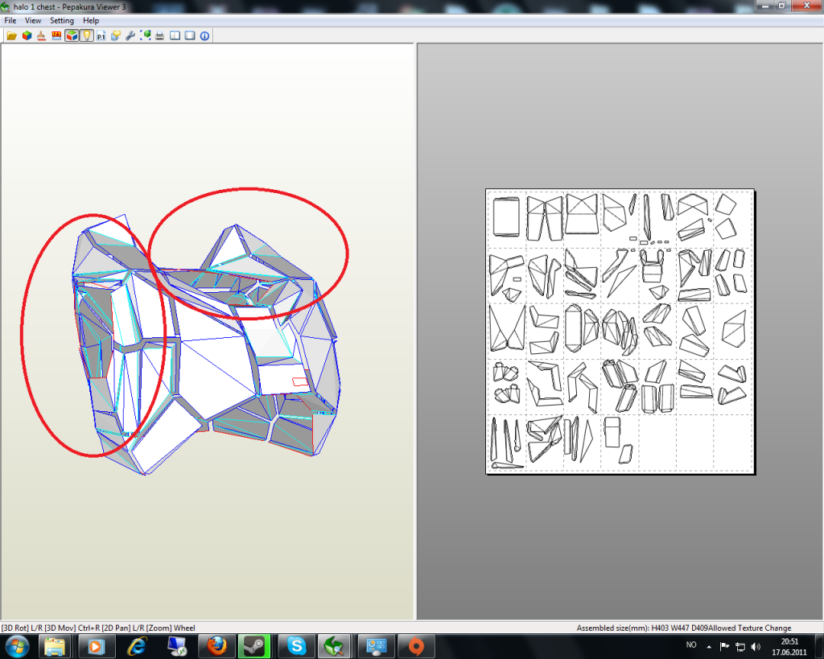Open the Setting menu
The image size is (824, 659).
click(x=62, y=20)
